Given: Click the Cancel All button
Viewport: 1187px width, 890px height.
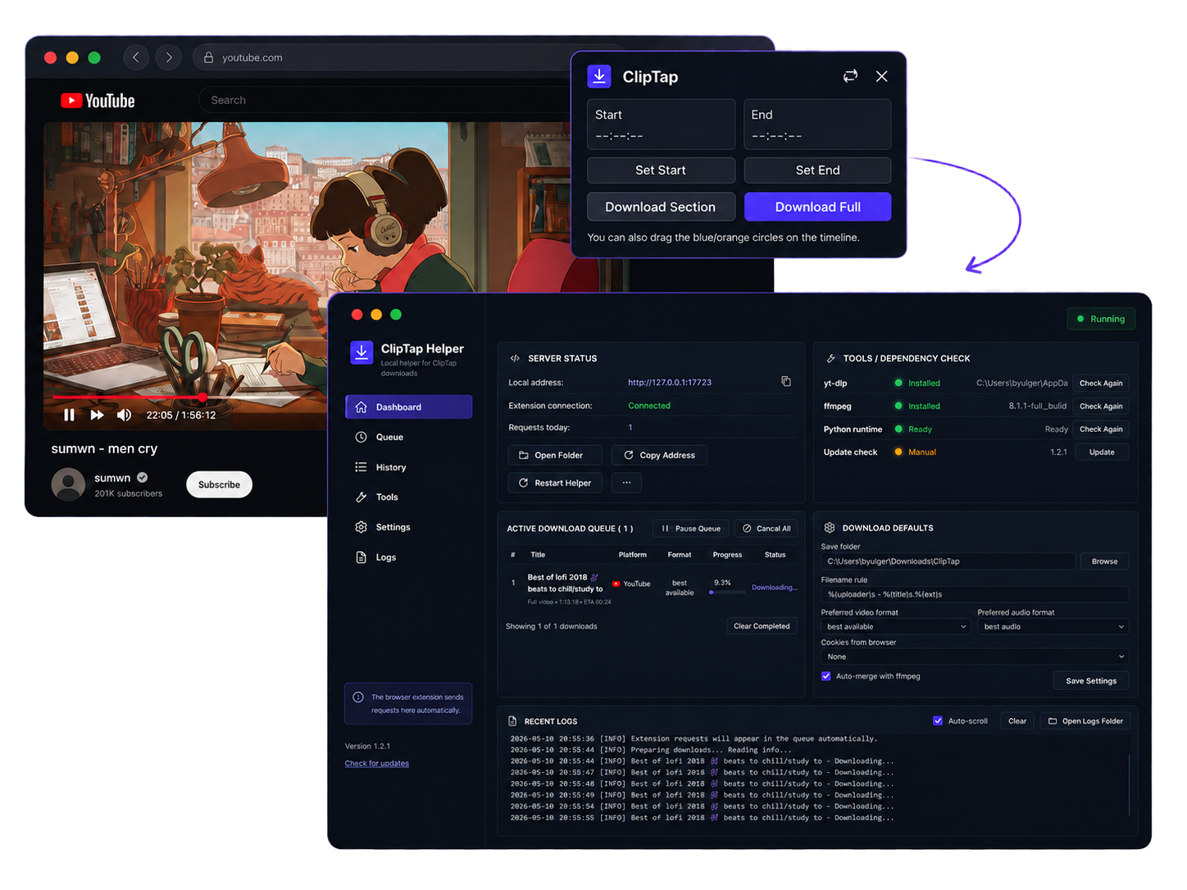Looking at the screenshot, I should (x=766, y=529).
